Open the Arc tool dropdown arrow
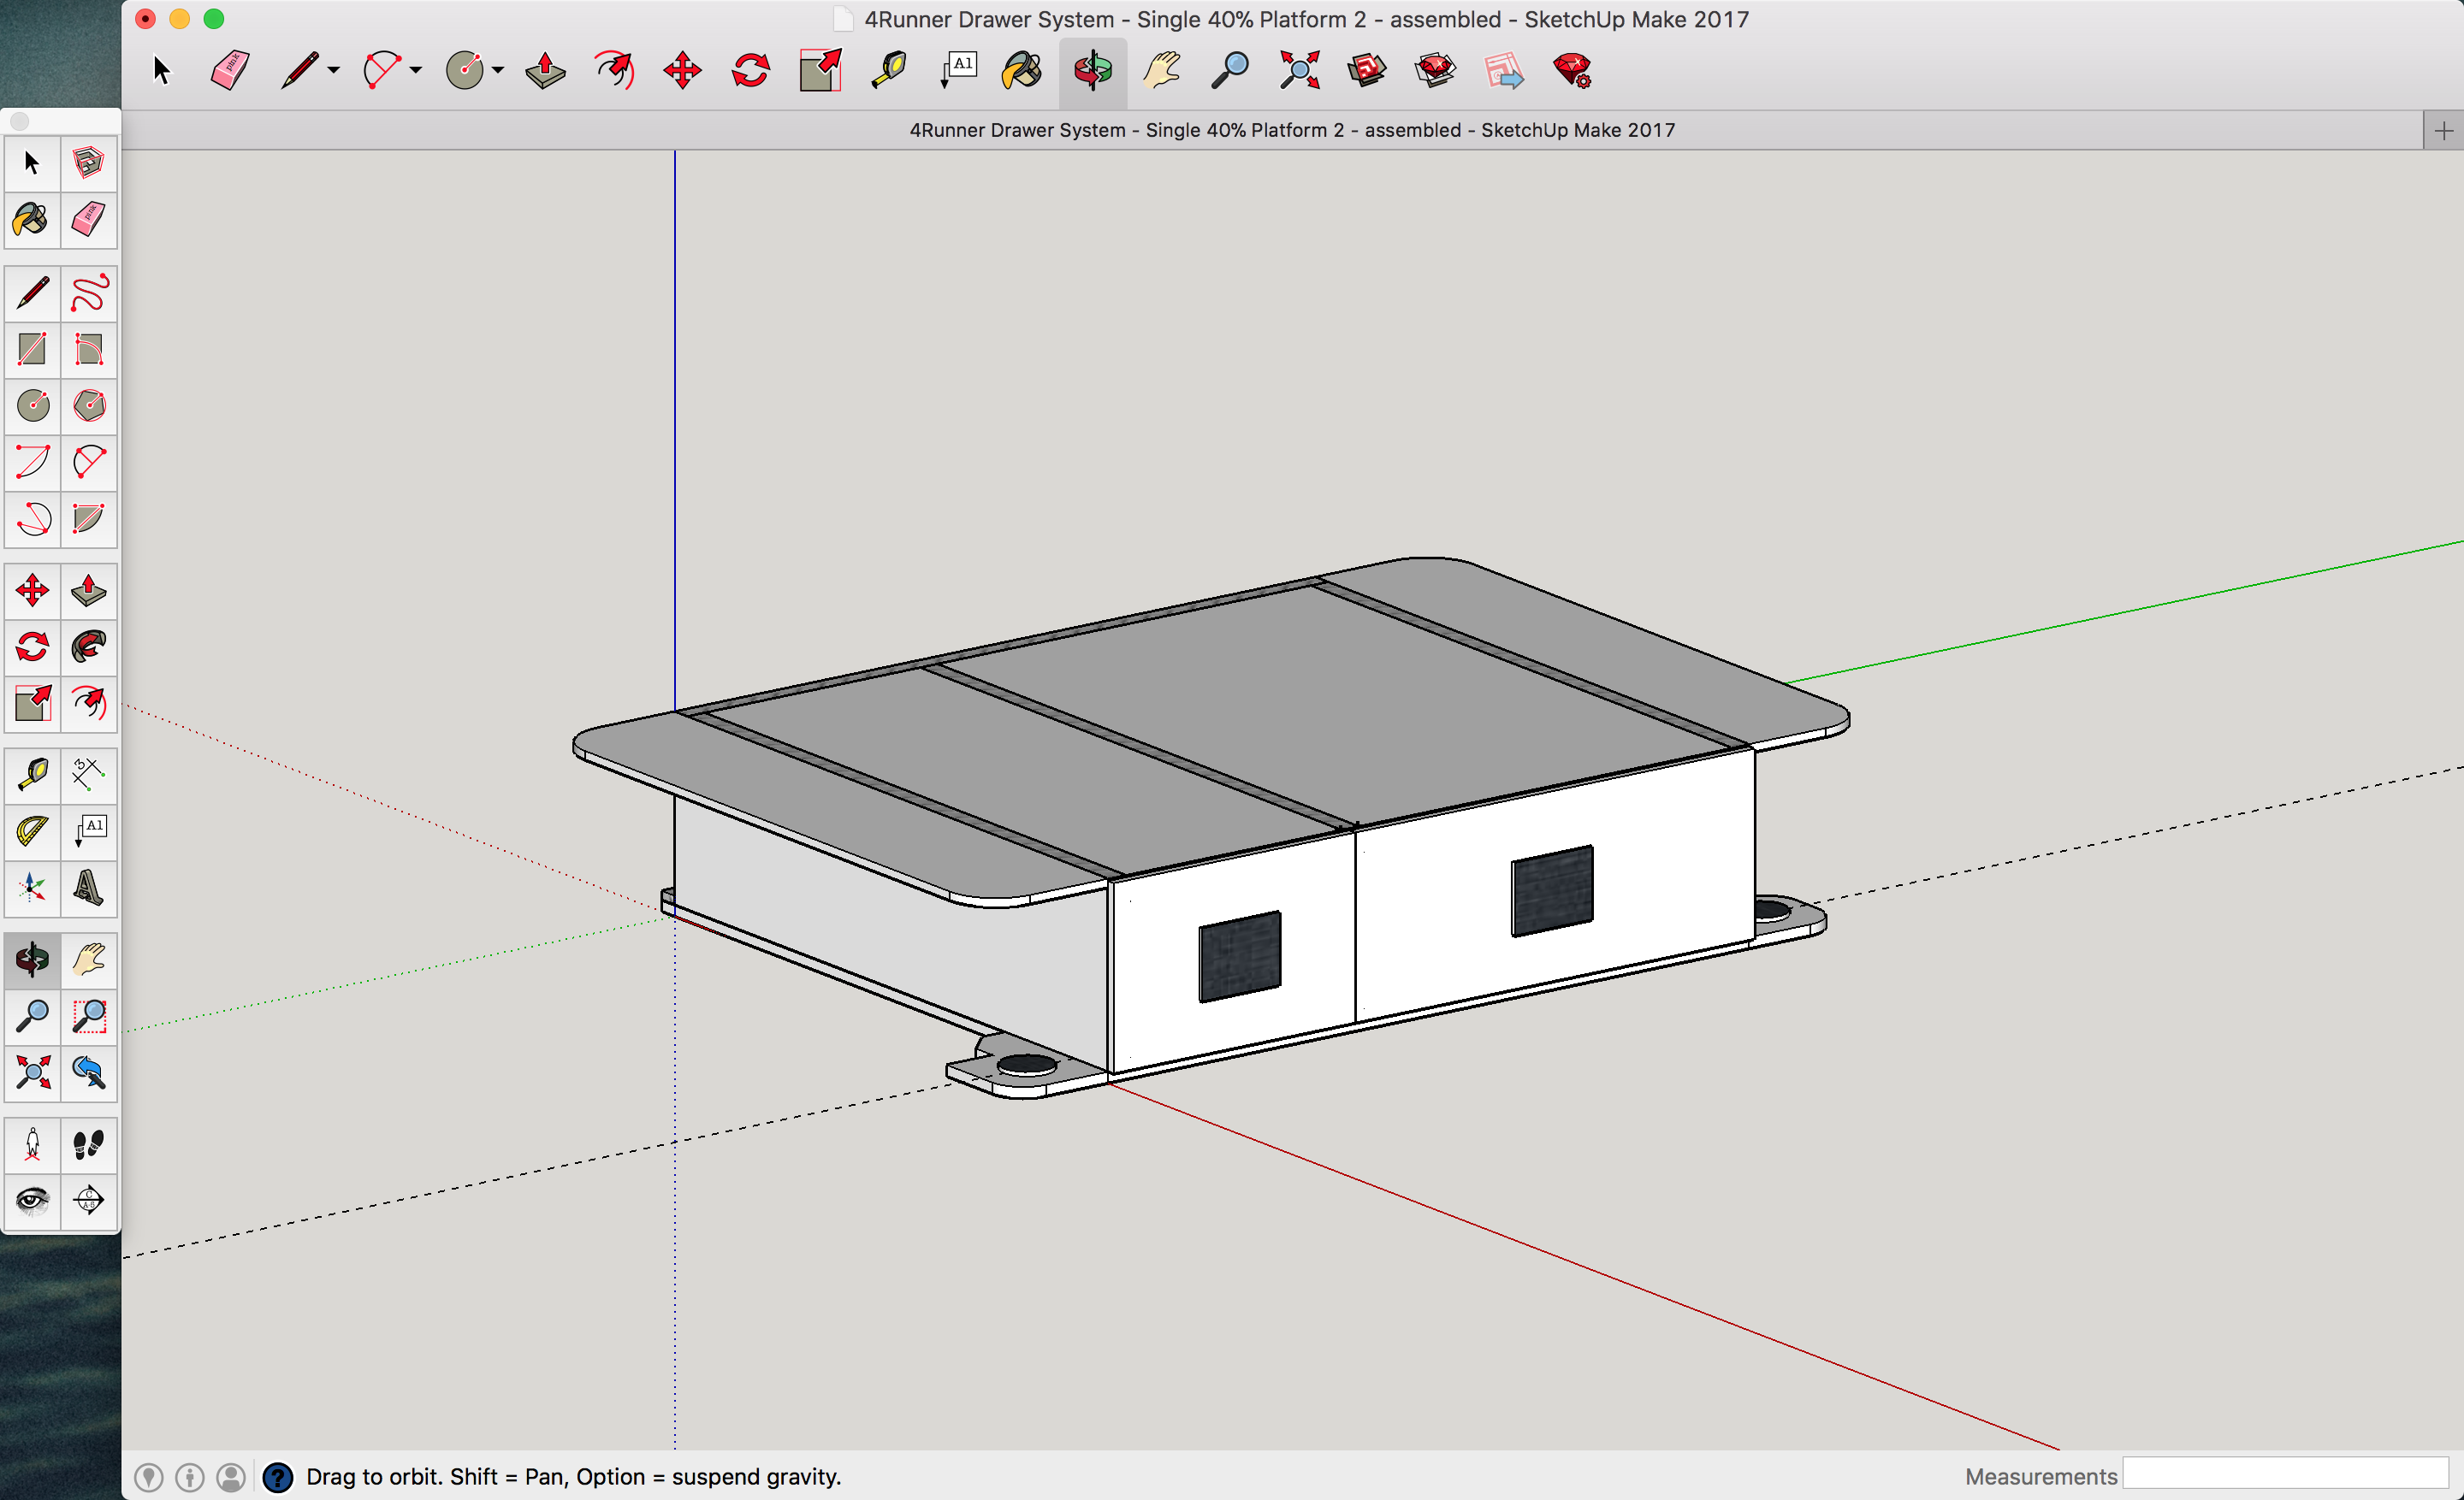Screen dimensions: 2464x1500 click(416, 71)
